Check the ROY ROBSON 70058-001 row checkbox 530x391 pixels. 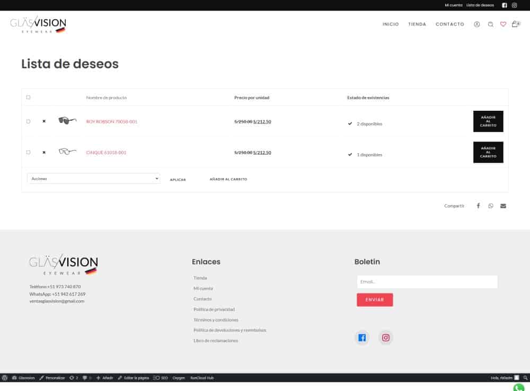pos(29,121)
